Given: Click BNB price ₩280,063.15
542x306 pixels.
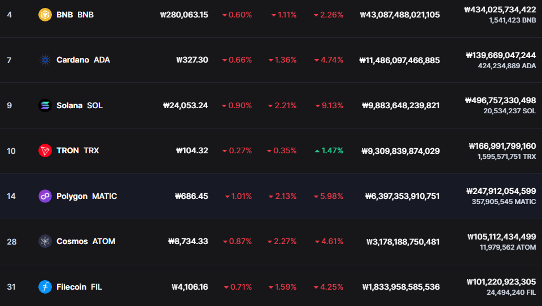Looking at the screenshot, I should coord(184,15).
